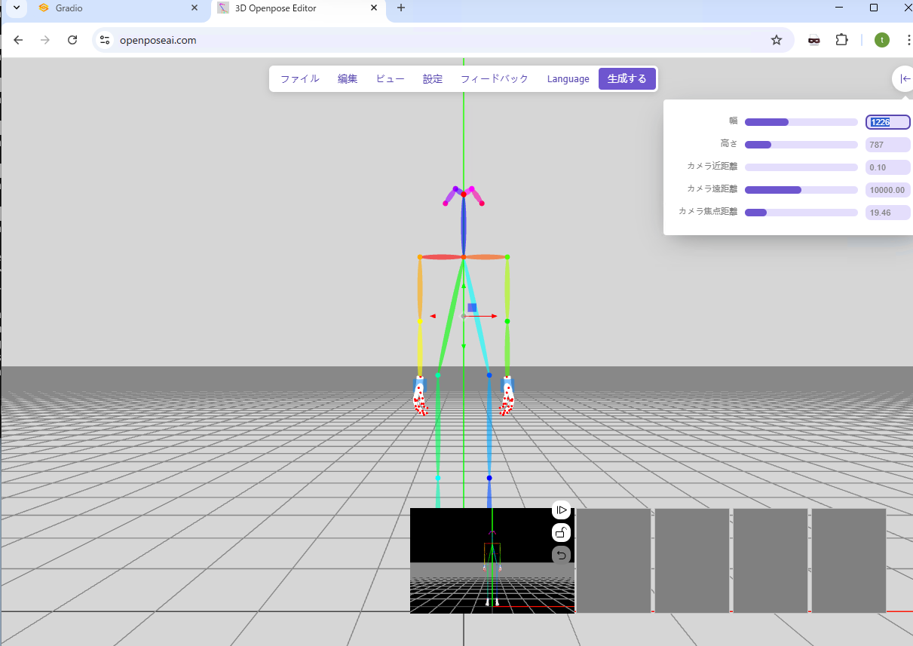Open the ビュー menu
The height and width of the screenshot is (646, 913).
[x=390, y=78]
